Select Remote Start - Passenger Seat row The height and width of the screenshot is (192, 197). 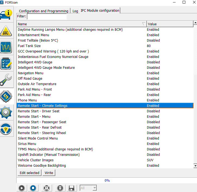tap(105, 122)
